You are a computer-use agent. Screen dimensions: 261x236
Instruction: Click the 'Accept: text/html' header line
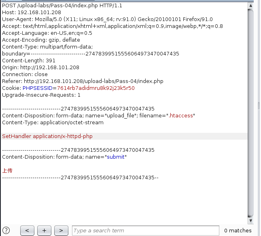[112, 26]
